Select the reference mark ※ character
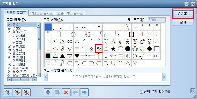Viewport: 197px width, 99px height. pos(99,49)
